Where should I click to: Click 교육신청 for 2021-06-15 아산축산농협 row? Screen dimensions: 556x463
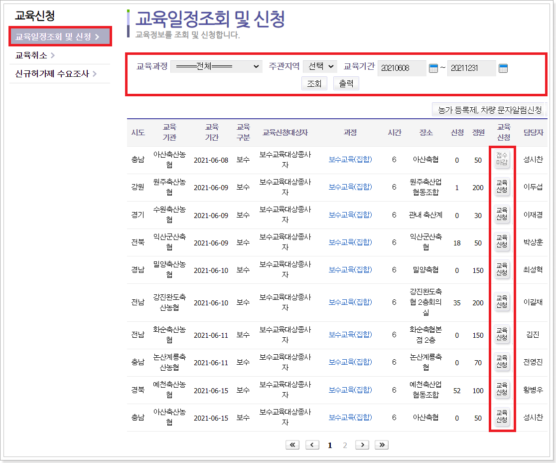pyautogui.click(x=502, y=417)
